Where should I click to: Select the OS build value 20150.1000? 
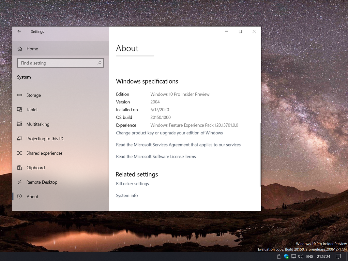160,117
